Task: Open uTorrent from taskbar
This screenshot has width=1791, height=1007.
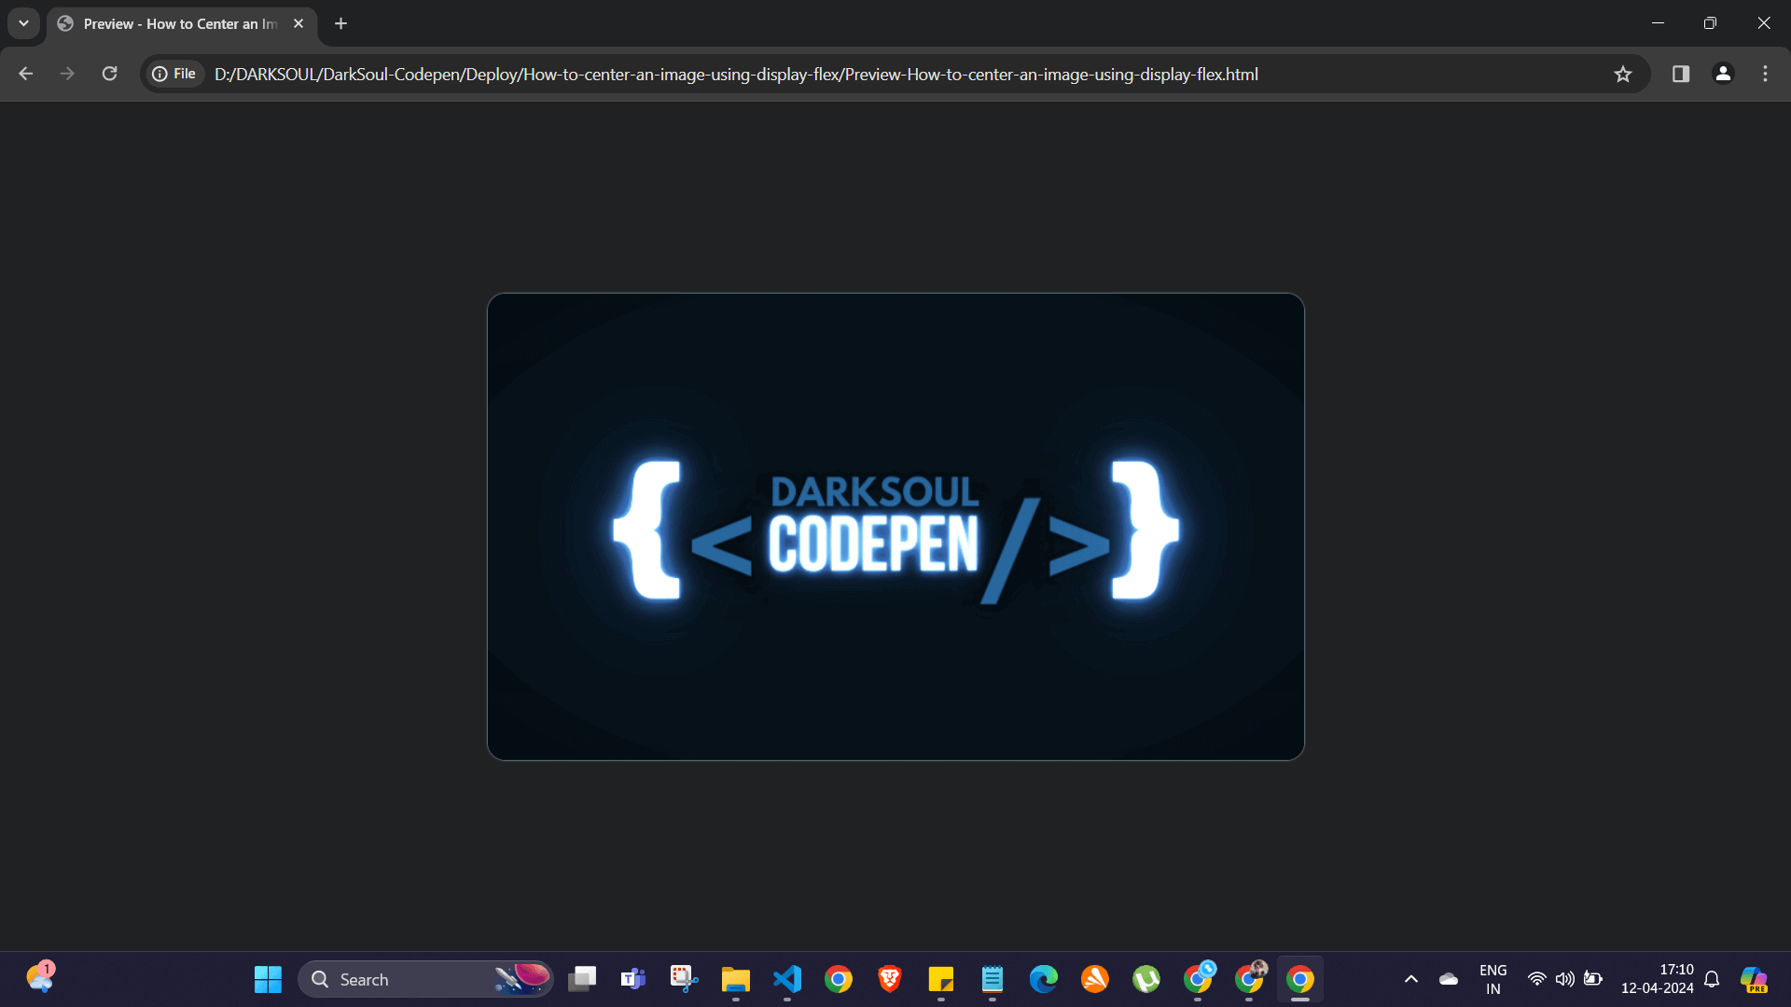Action: point(1146,979)
